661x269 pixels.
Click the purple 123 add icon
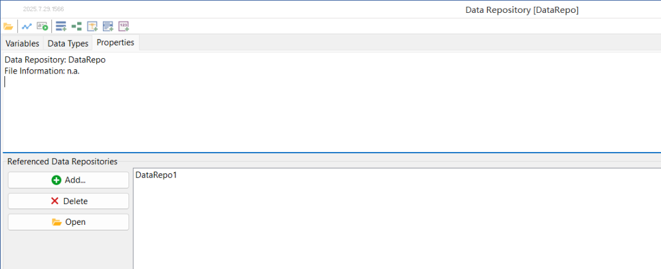[124, 26]
